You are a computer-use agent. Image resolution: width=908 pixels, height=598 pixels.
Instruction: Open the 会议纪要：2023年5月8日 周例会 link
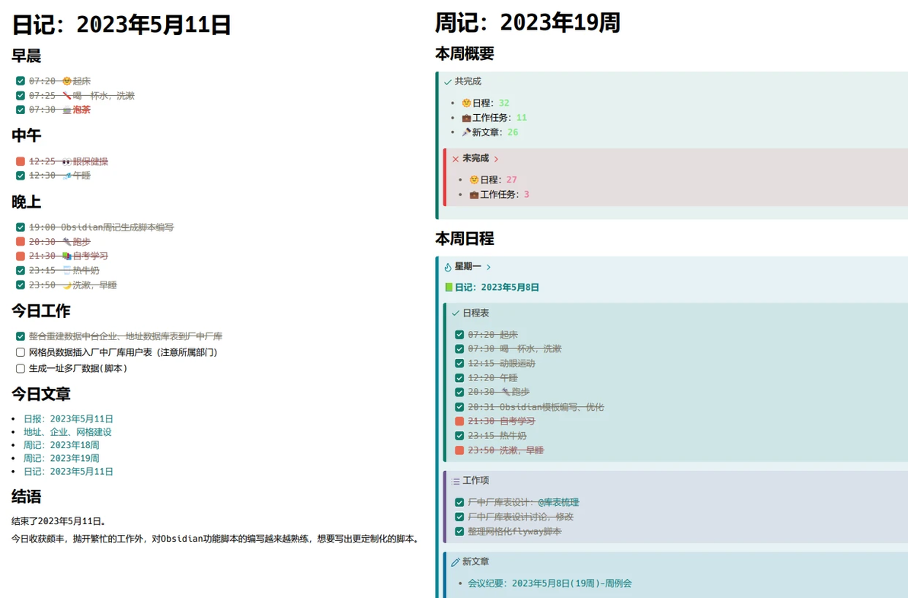pyautogui.click(x=549, y=584)
